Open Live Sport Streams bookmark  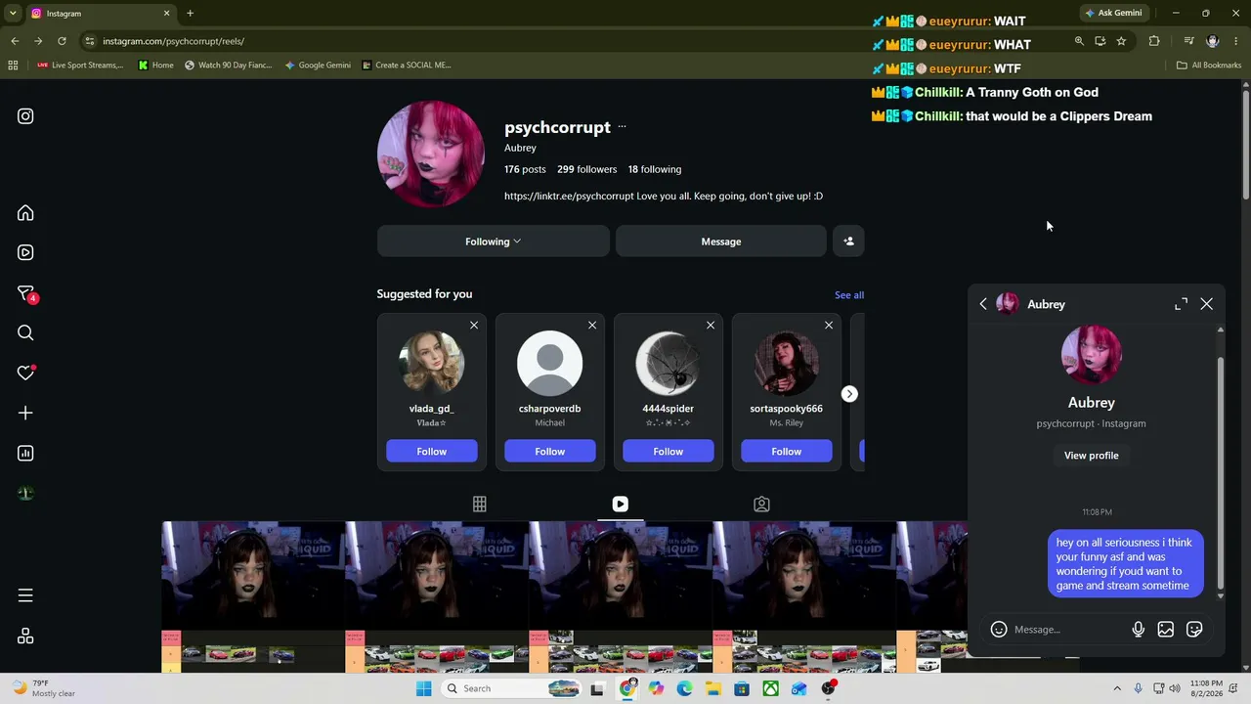click(80, 66)
